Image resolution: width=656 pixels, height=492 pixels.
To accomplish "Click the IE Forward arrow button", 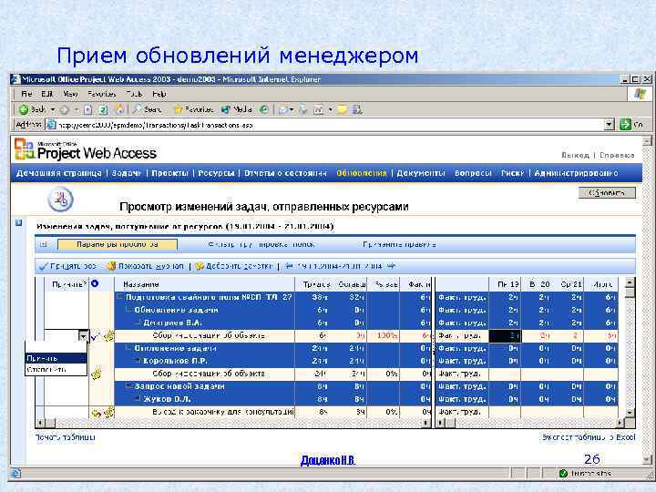I will coord(65,110).
